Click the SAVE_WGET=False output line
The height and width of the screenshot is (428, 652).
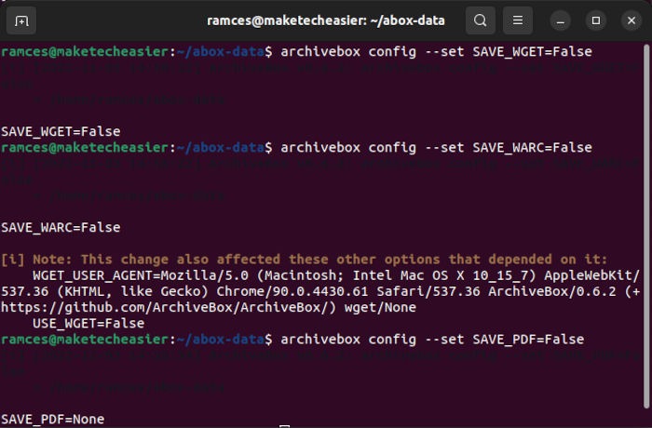tap(61, 132)
